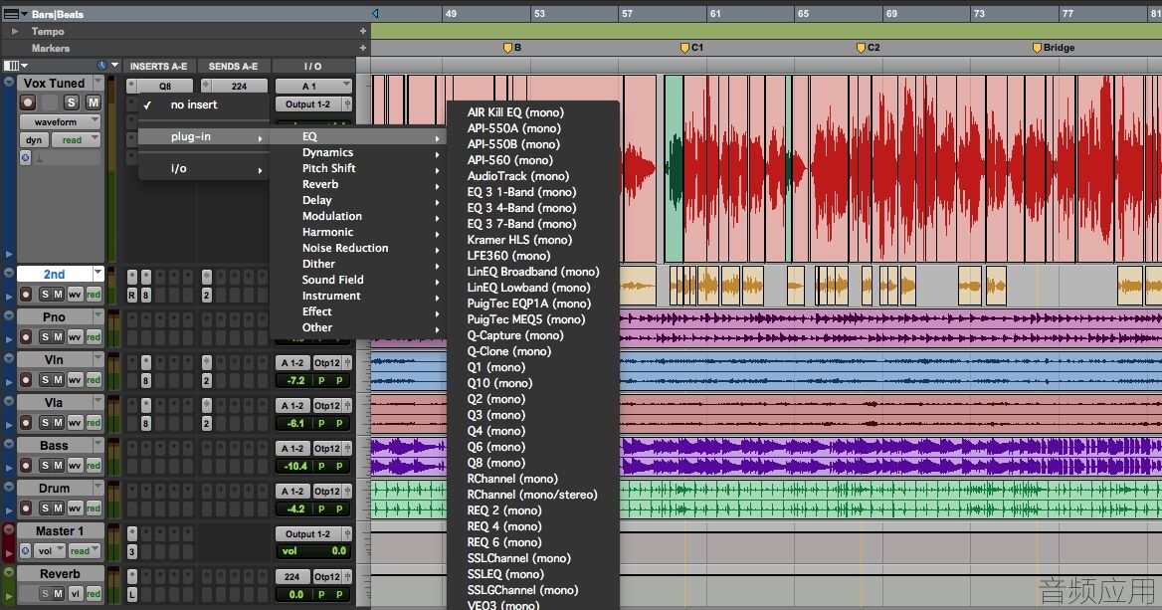Add a tempo event with Tempo plus
The width and height of the screenshot is (1162, 610).
point(362,31)
